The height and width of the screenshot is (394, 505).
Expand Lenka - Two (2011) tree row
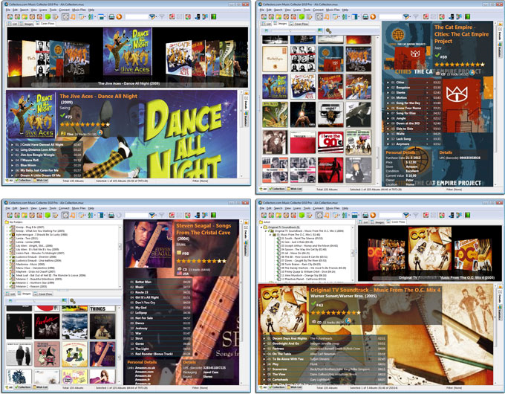click(7, 239)
